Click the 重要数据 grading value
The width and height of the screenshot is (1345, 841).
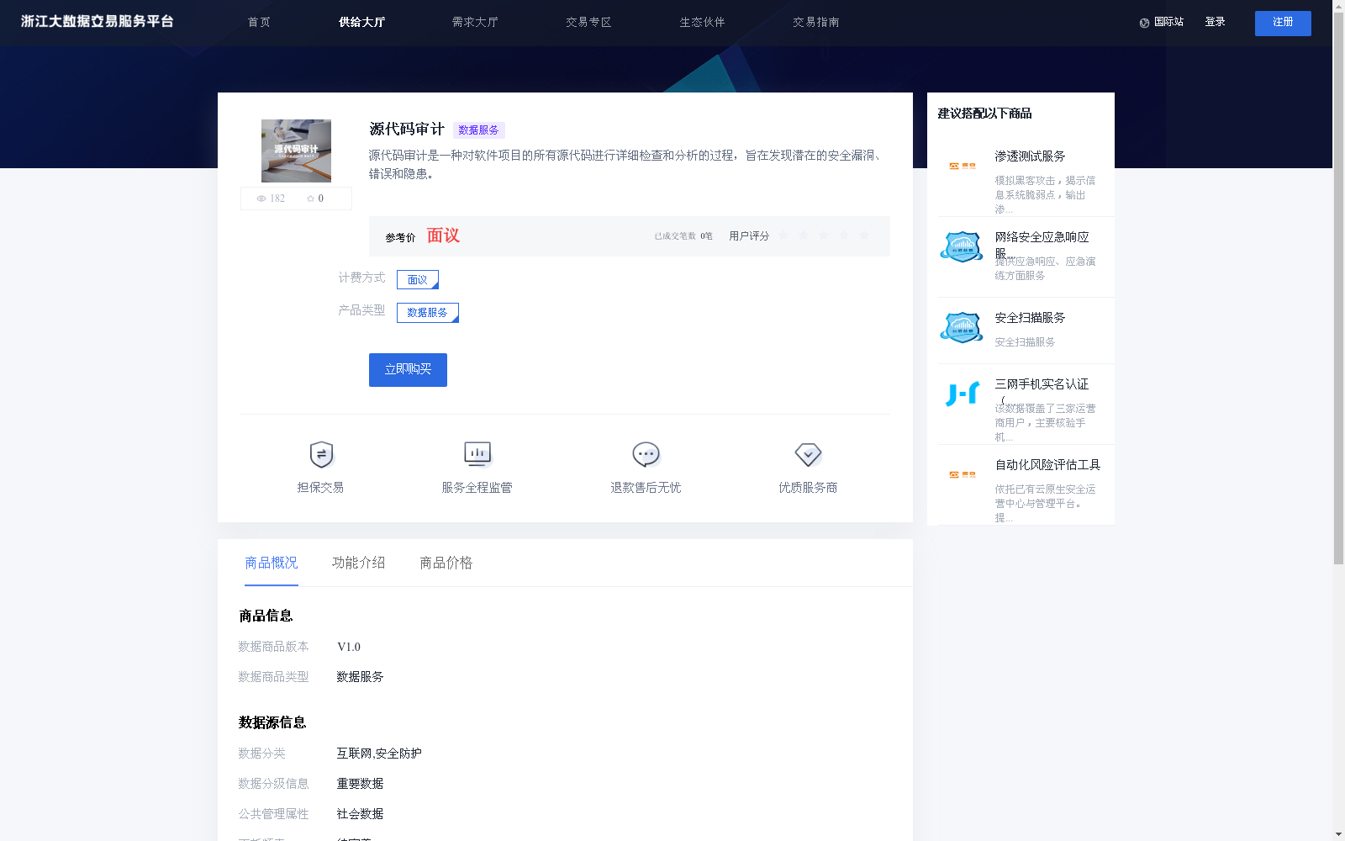pos(360,784)
